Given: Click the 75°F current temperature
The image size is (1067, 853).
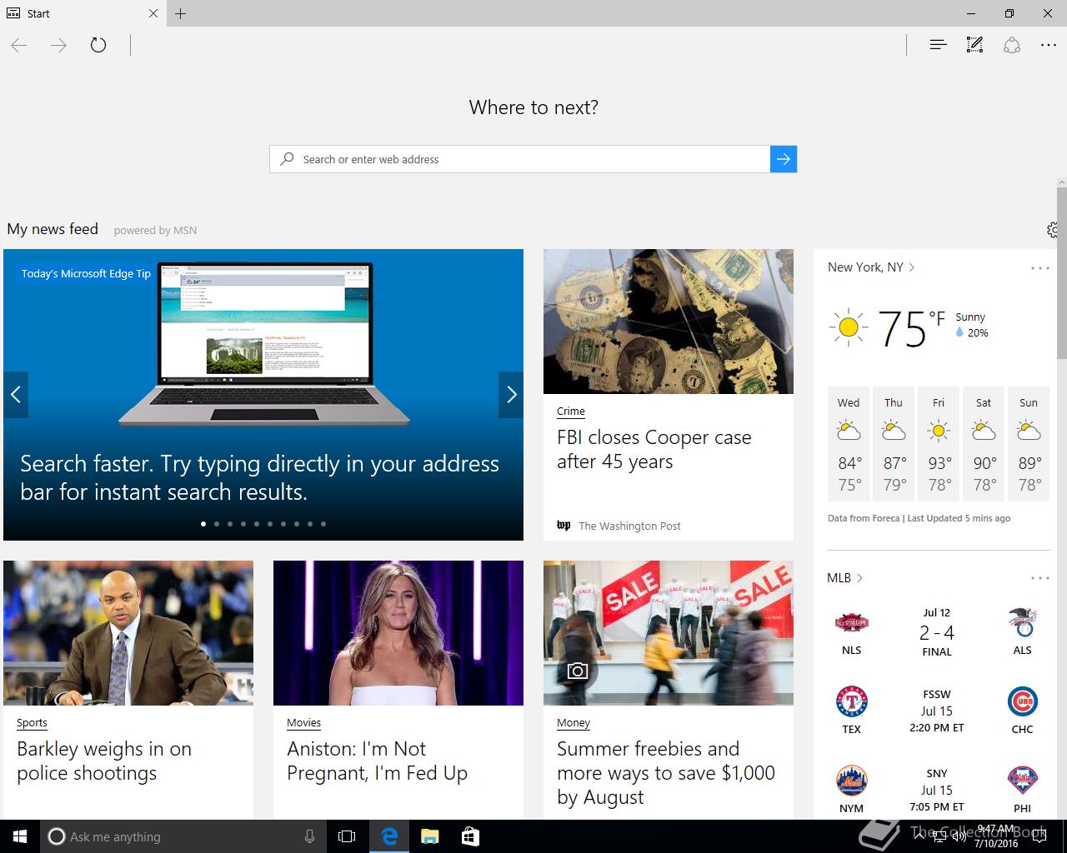Looking at the screenshot, I should click(x=911, y=328).
